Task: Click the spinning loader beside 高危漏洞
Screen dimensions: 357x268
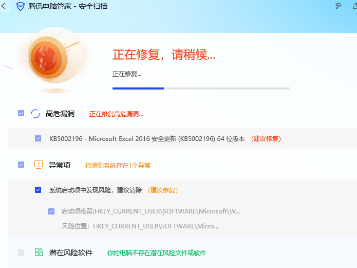Action: [35, 114]
